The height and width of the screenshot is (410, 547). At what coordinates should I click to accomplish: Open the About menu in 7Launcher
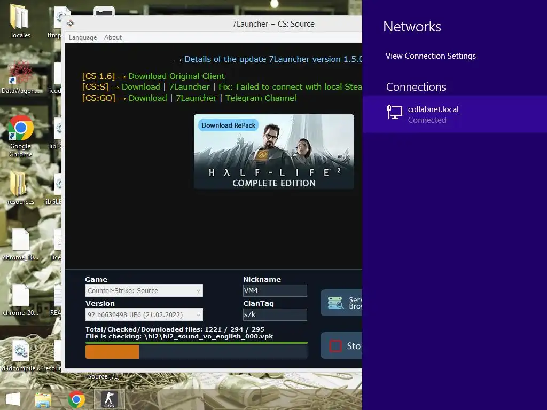click(x=113, y=37)
